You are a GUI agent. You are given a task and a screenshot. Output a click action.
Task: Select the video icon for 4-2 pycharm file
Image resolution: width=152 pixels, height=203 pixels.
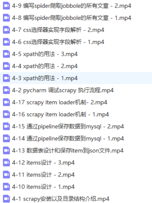coord(7,90)
